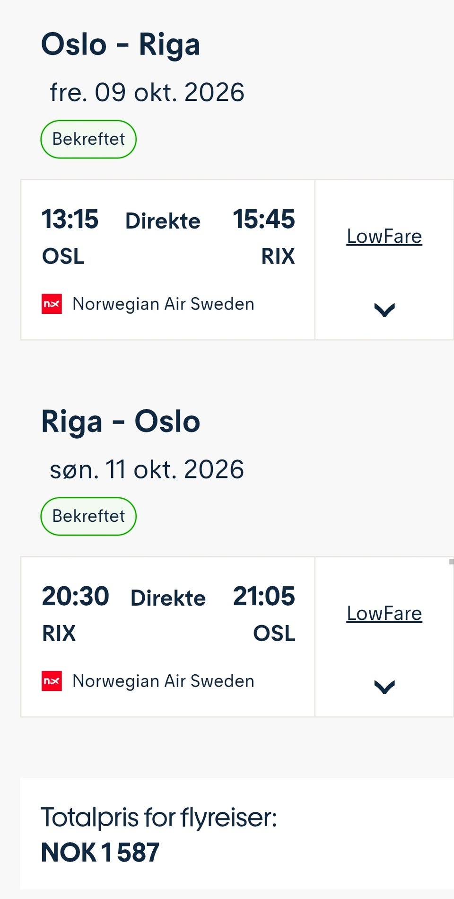Click the Norwegian logo on Oslo–Riga flight

52,304
